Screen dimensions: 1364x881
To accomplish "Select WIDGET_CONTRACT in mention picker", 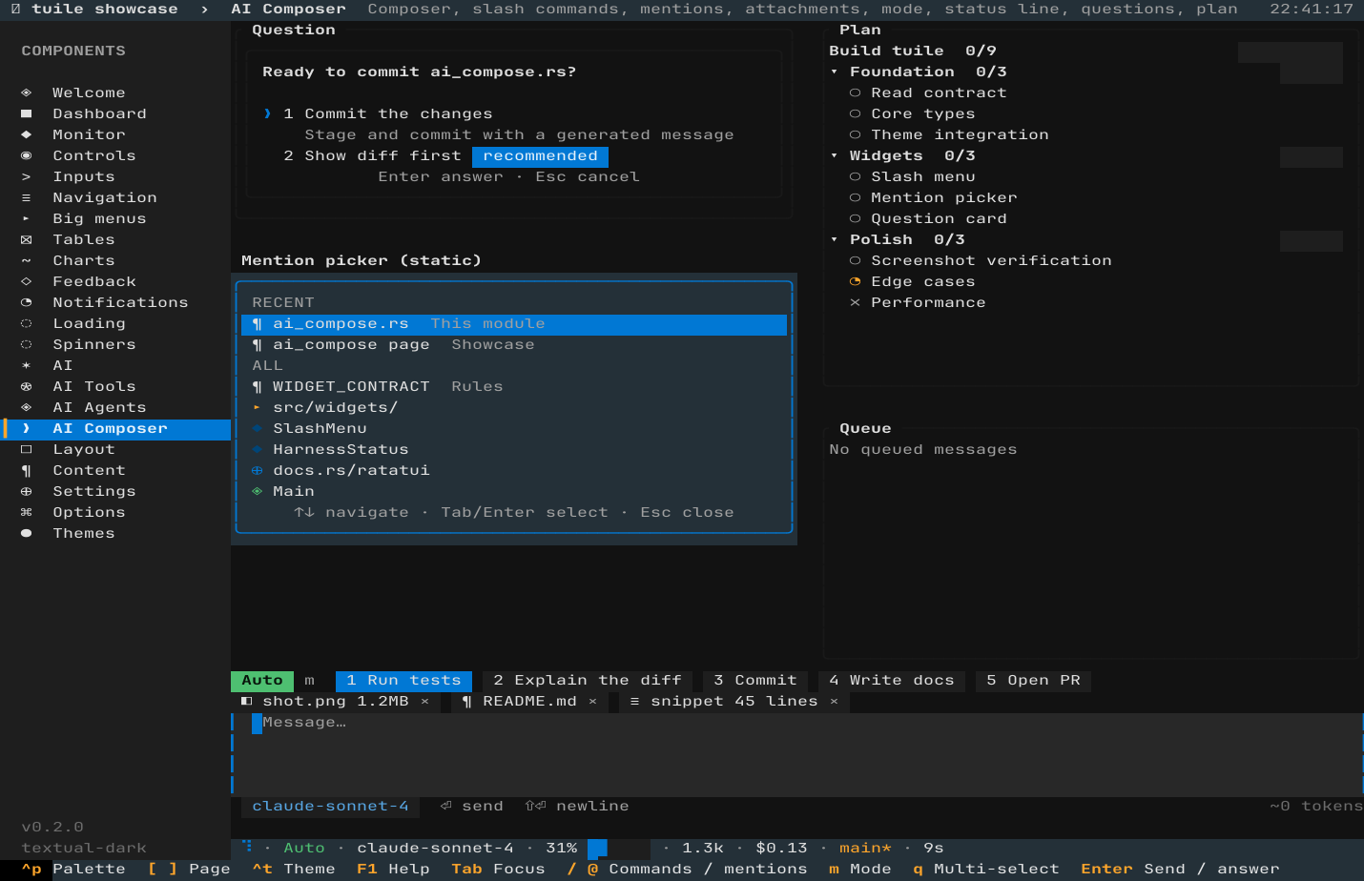I will pyautogui.click(x=514, y=386).
